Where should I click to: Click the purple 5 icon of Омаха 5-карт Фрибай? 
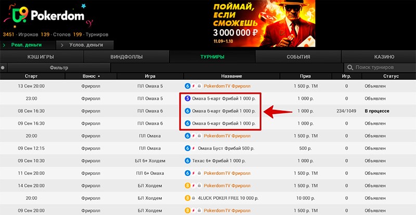(188, 98)
